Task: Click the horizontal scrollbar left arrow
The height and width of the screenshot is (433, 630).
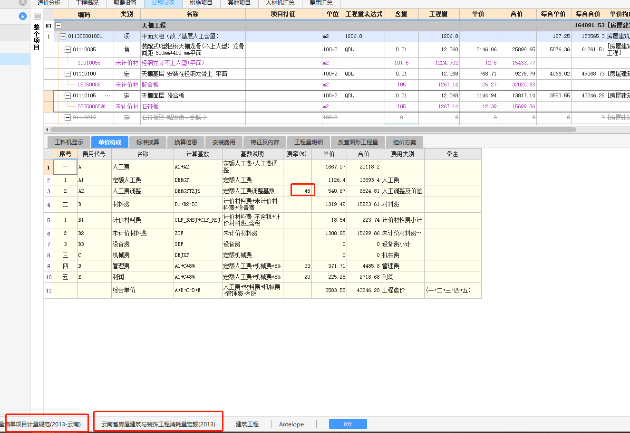Action: 47,130
